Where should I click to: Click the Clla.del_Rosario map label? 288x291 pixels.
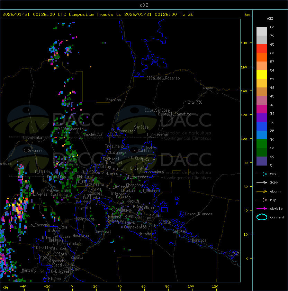point(163,78)
